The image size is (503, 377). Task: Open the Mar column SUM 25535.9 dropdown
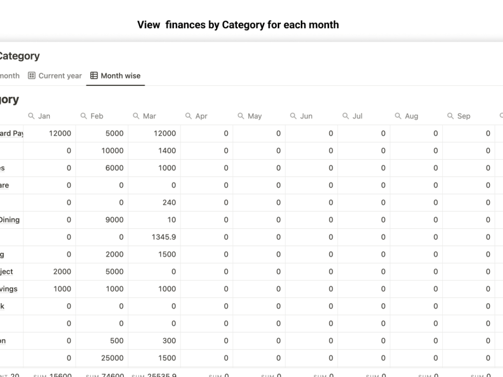pos(154,375)
